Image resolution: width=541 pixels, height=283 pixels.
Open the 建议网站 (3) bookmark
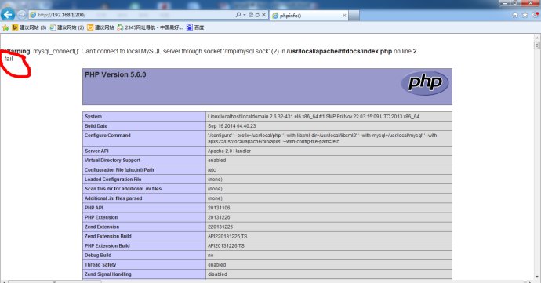point(29,27)
